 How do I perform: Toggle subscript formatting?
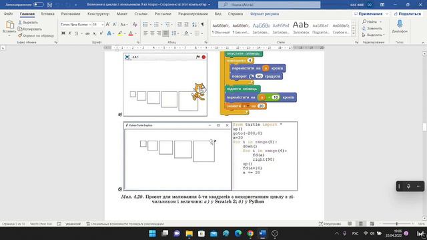click(x=94, y=33)
